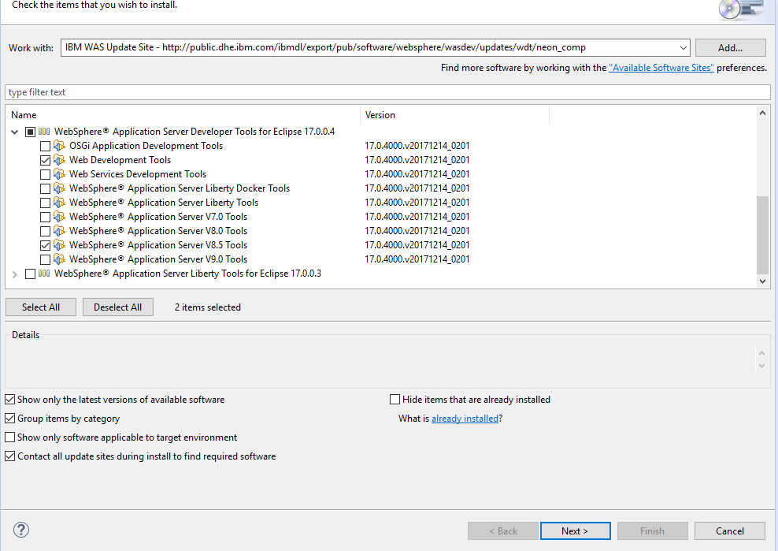Click the category icon for Liberty Tools 17.0.0.3

pos(44,274)
